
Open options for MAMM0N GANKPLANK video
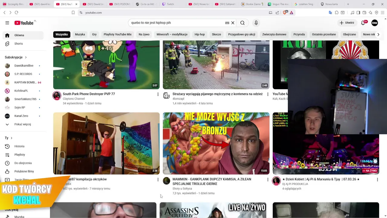click(267, 180)
